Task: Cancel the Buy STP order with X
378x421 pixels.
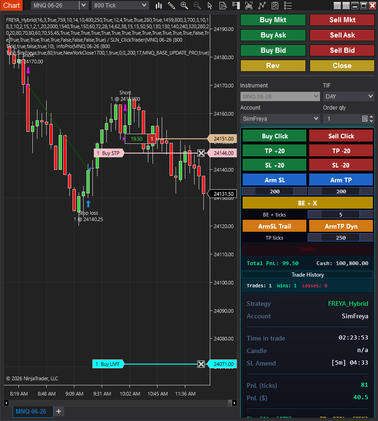Action: coord(201,153)
